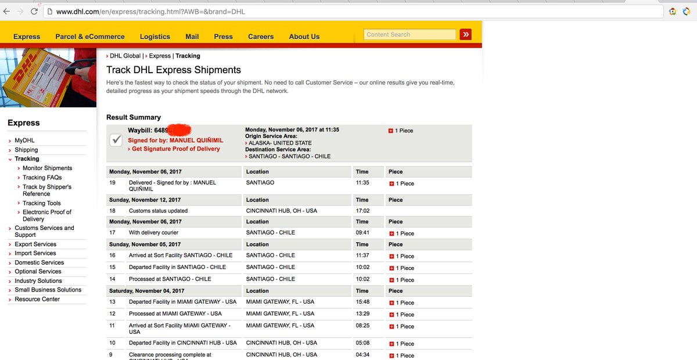
Task: Click the Express breadcrumb link
Action: (160, 56)
